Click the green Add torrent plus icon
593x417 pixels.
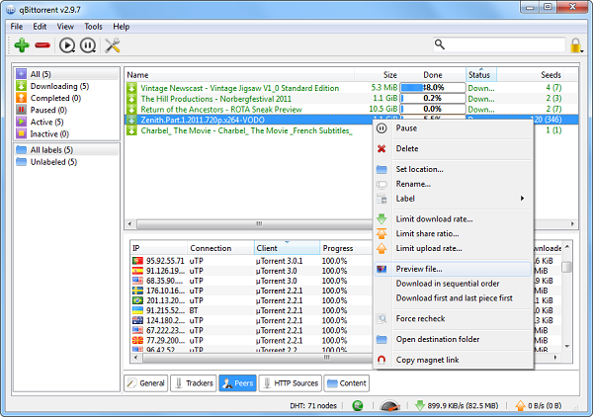pyautogui.click(x=22, y=44)
